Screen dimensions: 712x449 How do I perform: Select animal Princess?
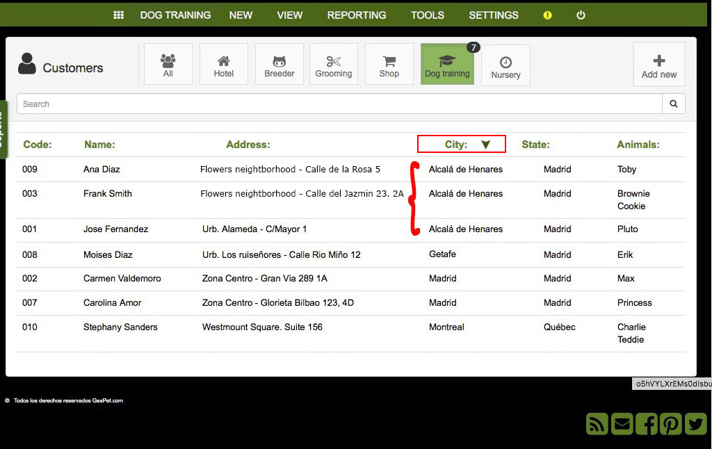point(634,302)
